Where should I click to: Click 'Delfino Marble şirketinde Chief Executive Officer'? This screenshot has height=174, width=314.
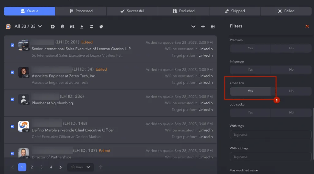[73, 130]
